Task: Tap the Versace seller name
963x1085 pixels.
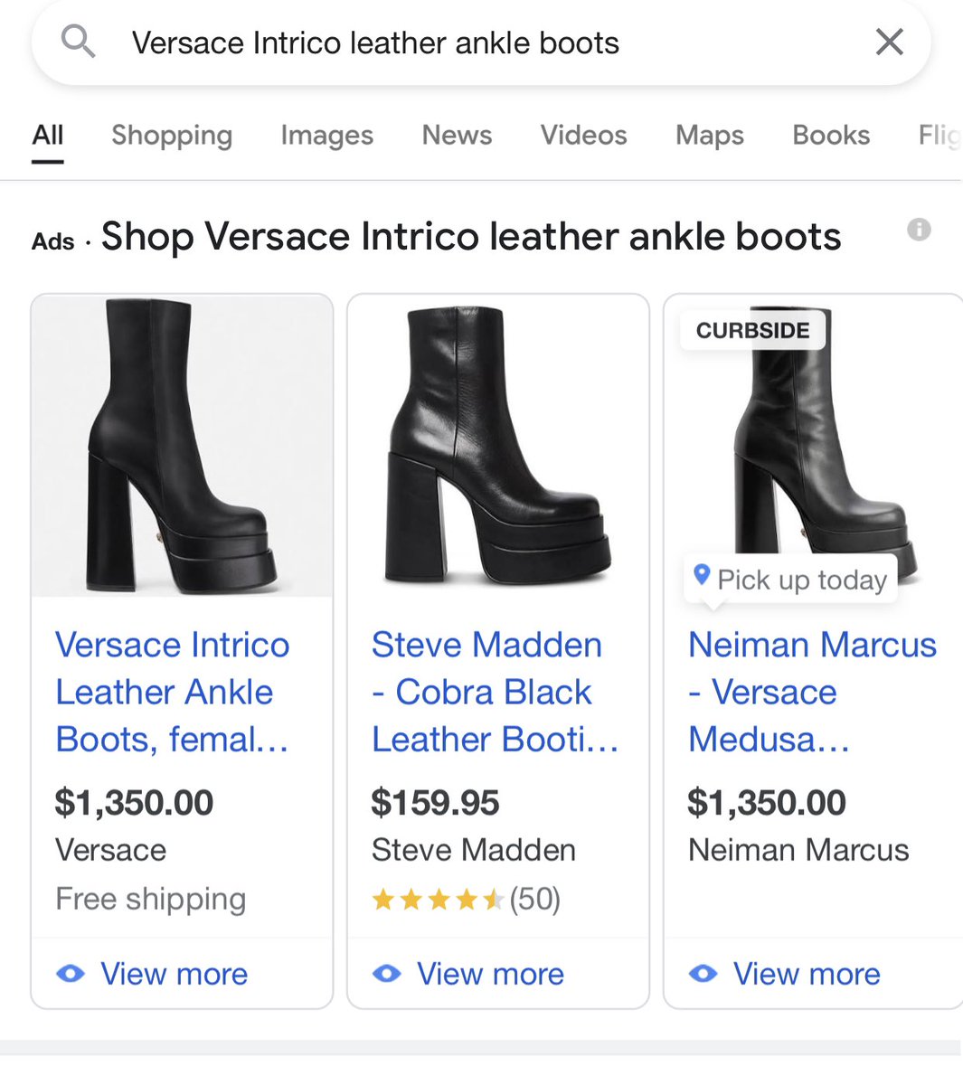Action: 110,850
